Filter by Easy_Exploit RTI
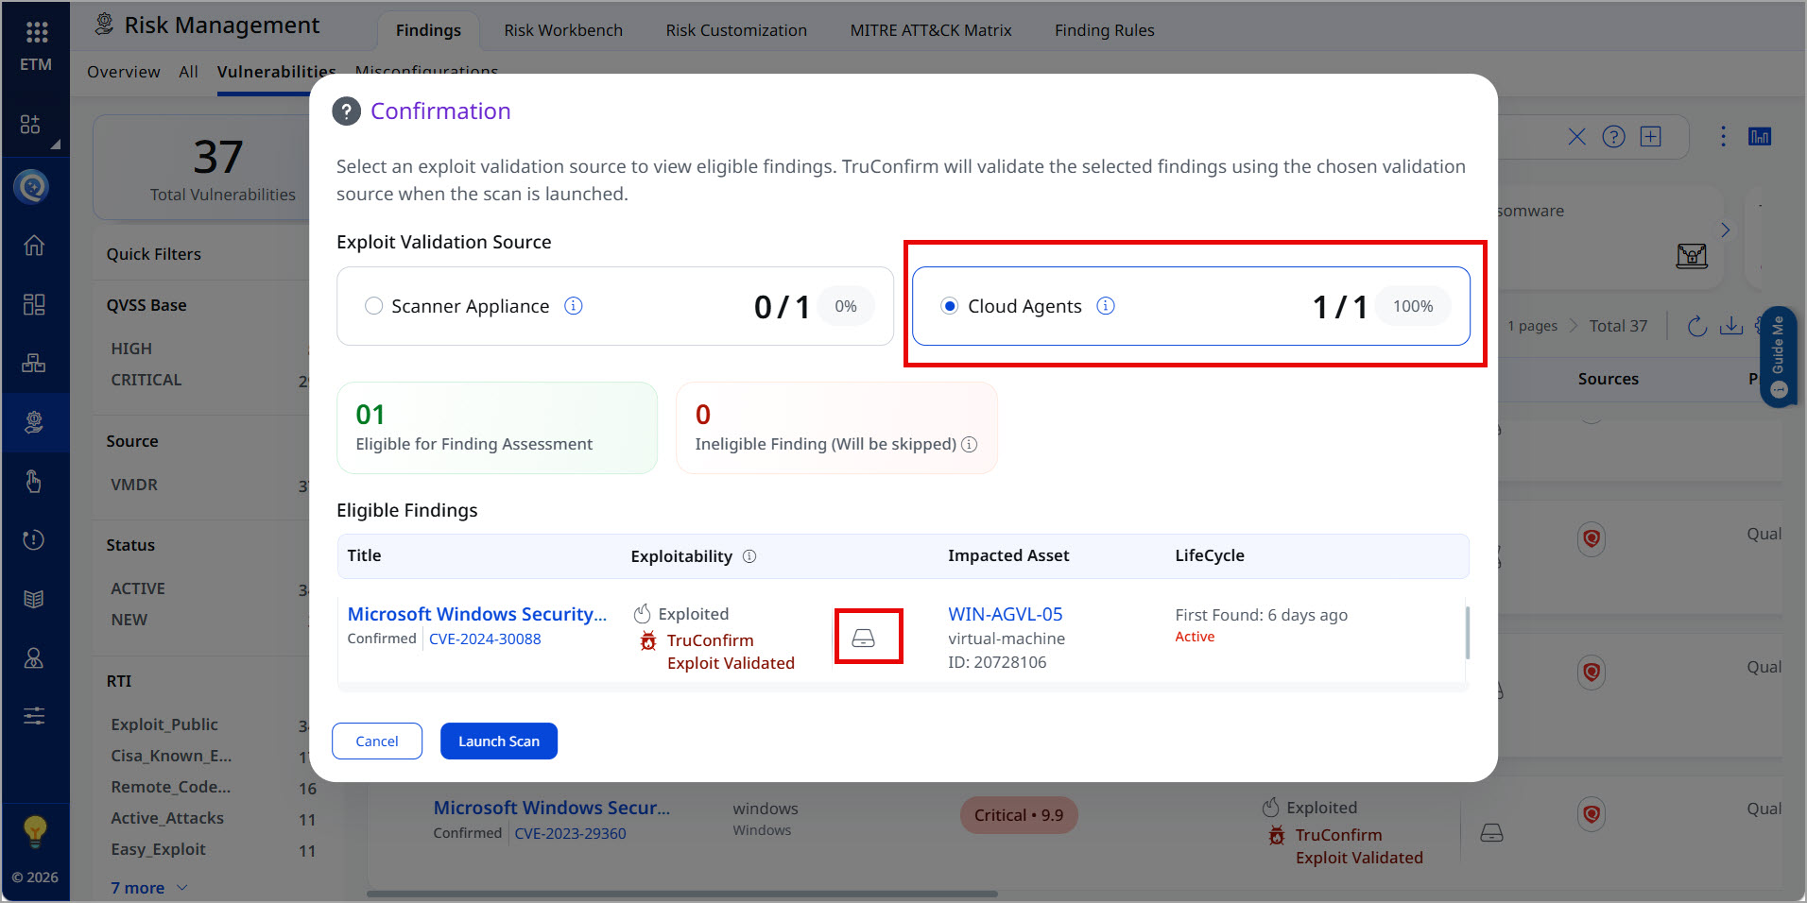Viewport: 1807px width, 903px height. tap(158, 849)
